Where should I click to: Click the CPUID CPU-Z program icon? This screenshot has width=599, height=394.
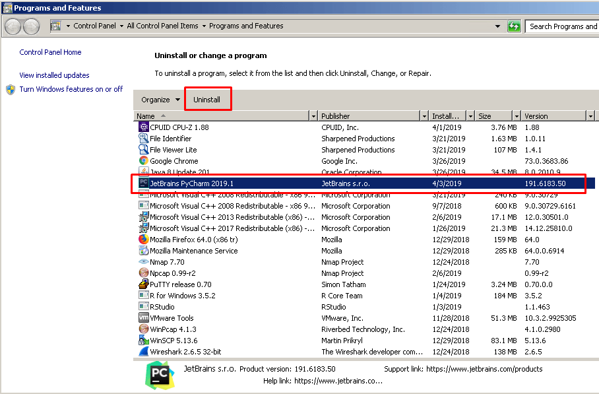143,127
